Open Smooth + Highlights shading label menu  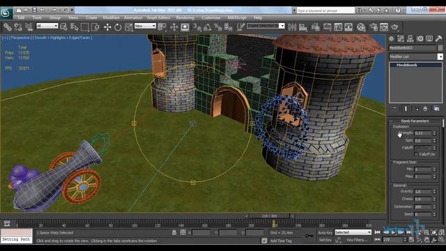pos(62,38)
